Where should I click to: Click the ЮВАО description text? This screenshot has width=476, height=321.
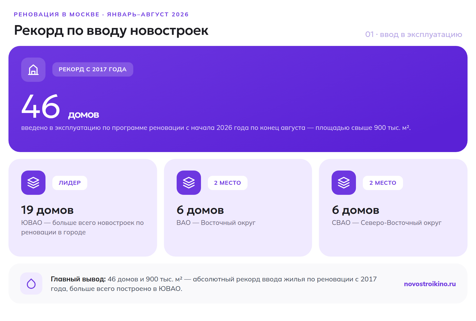[x=83, y=227]
